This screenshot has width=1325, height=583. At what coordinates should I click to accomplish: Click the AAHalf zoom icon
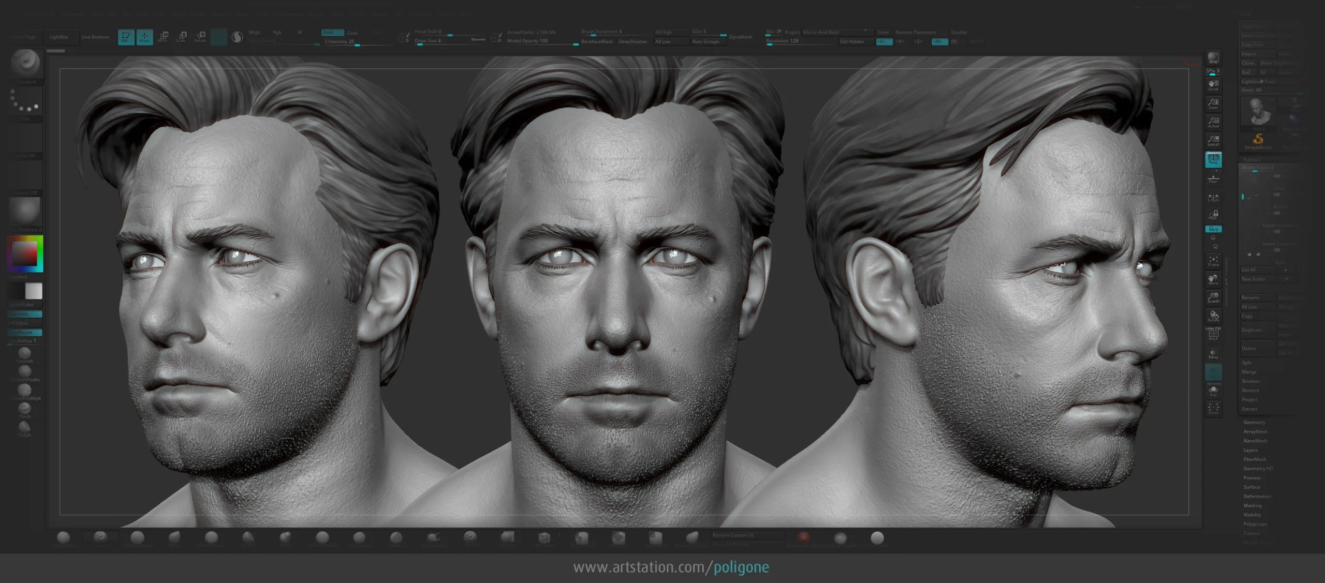(1213, 141)
